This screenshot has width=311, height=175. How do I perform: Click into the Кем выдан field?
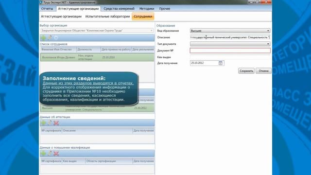(x=230, y=57)
